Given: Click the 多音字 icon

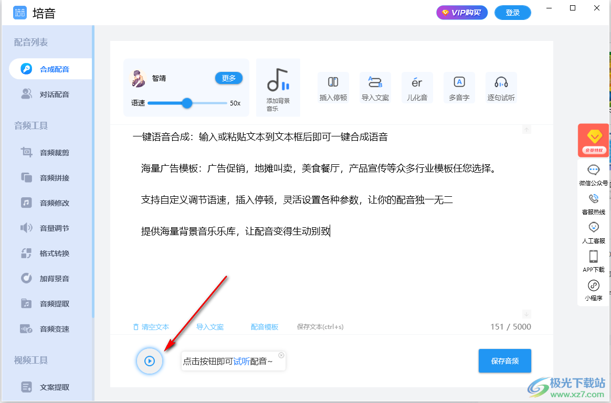Looking at the screenshot, I should coord(459,88).
